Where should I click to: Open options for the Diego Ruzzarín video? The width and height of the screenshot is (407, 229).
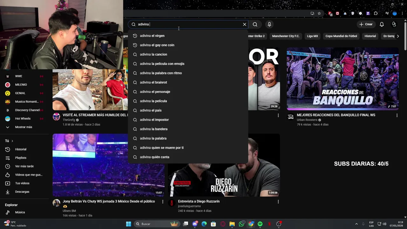point(278,202)
